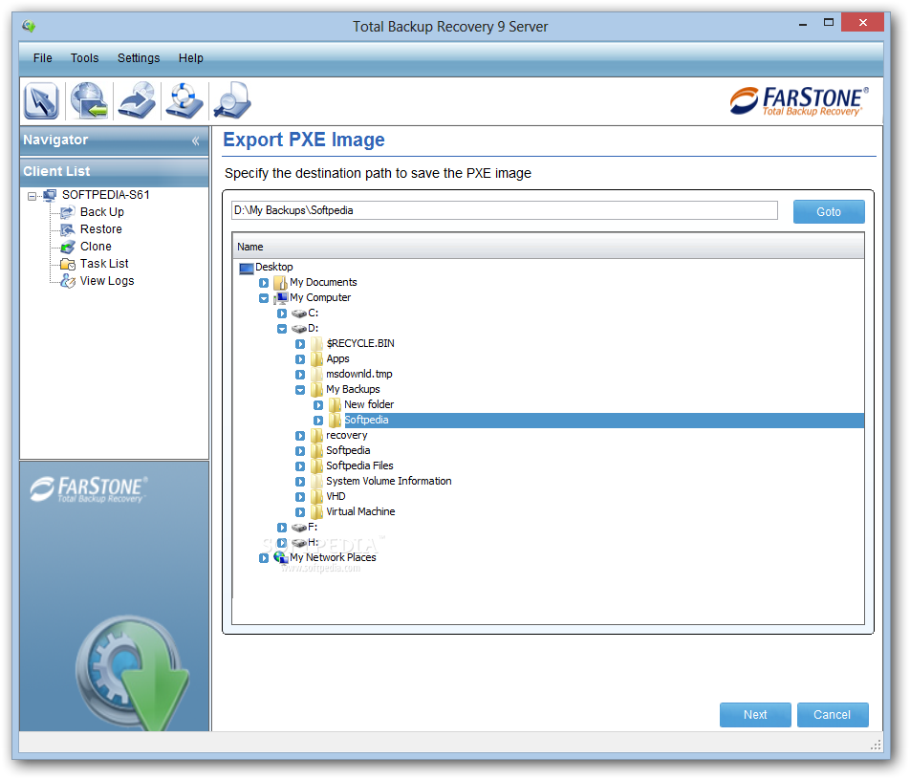Click Task List in Client List
This screenshot has width=910, height=779.
(104, 264)
